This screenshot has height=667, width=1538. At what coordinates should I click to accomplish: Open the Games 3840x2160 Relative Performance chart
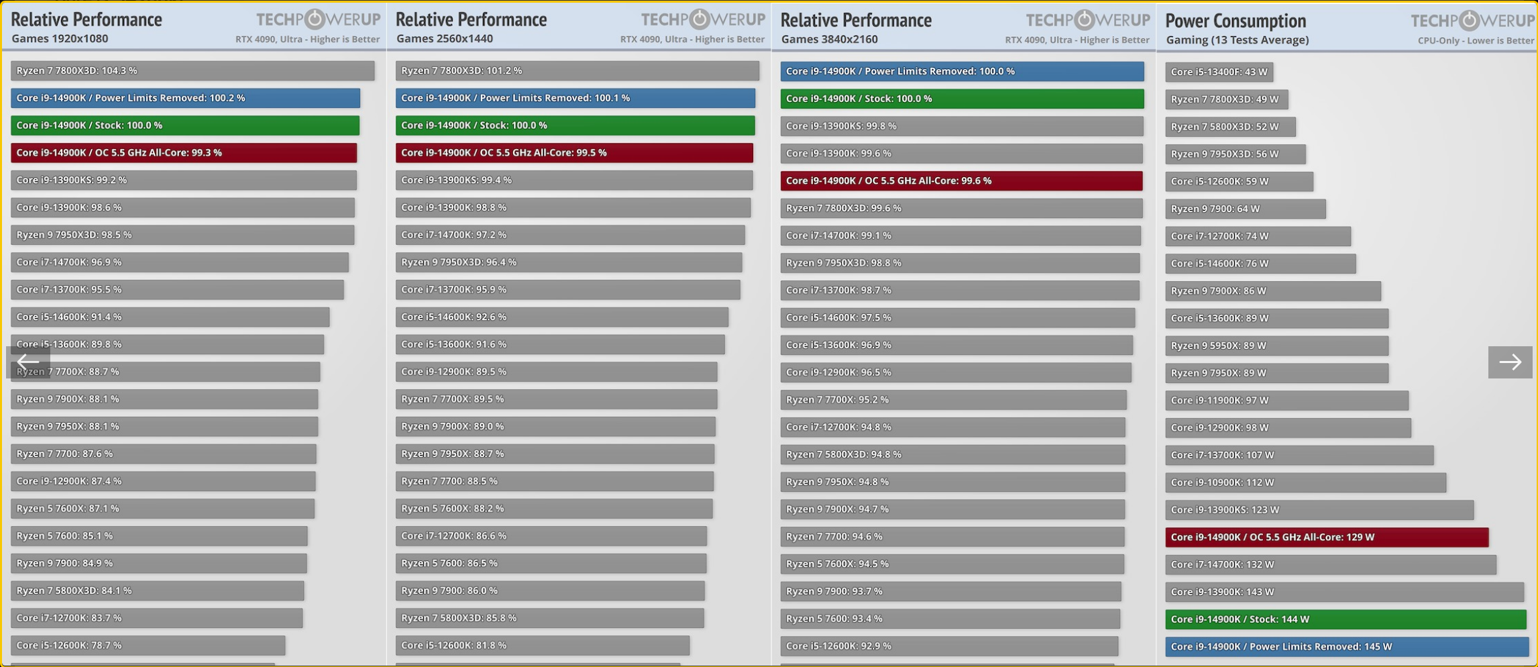coord(964,334)
